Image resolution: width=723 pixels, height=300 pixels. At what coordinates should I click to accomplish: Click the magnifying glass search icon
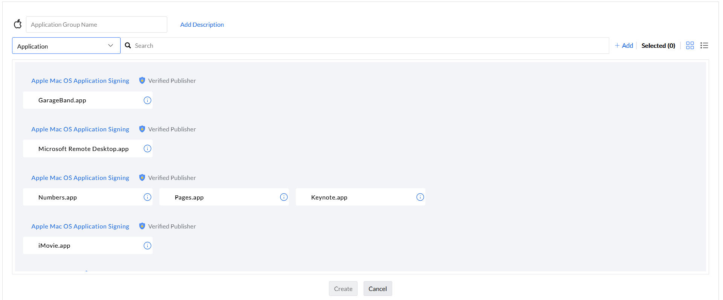click(128, 46)
